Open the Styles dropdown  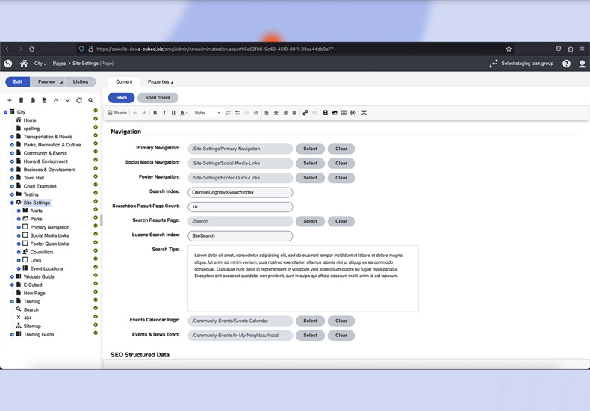pos(208,113)
